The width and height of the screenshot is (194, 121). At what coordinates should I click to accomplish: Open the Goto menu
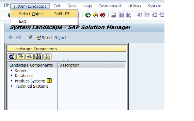72,6
